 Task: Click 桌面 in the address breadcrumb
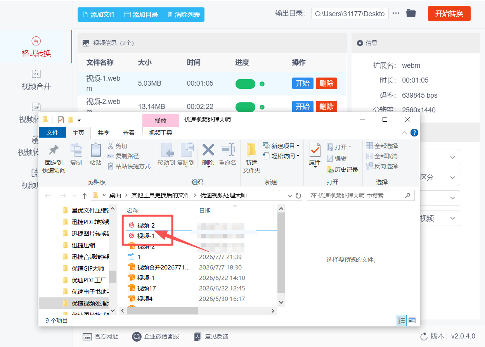point(115,196)
